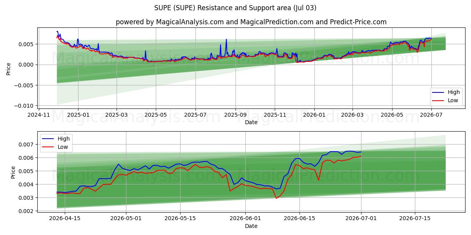The image size is (471, 235).
Task: Click the '2026-05-01' tick label on the bottom chart
Action: point(126,219)
